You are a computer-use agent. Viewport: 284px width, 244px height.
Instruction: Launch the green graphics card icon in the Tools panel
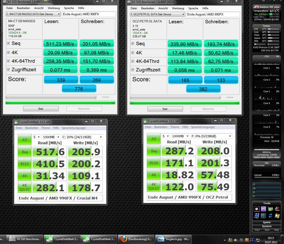[271, 209]
